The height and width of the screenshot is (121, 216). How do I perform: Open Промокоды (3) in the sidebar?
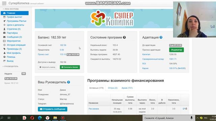coord(14,49)
